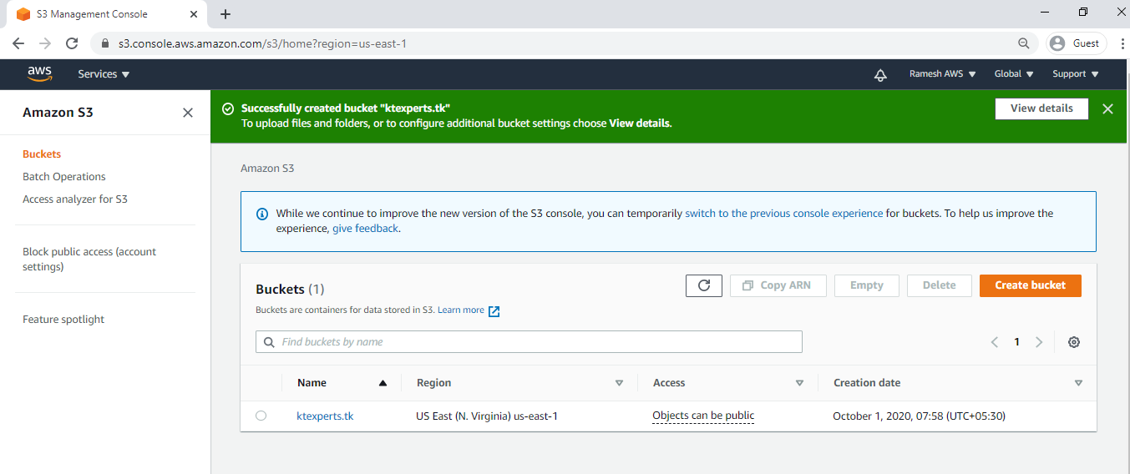Open Access analyzer for S3
The image size is (1130, 474).
click(75, 199)
